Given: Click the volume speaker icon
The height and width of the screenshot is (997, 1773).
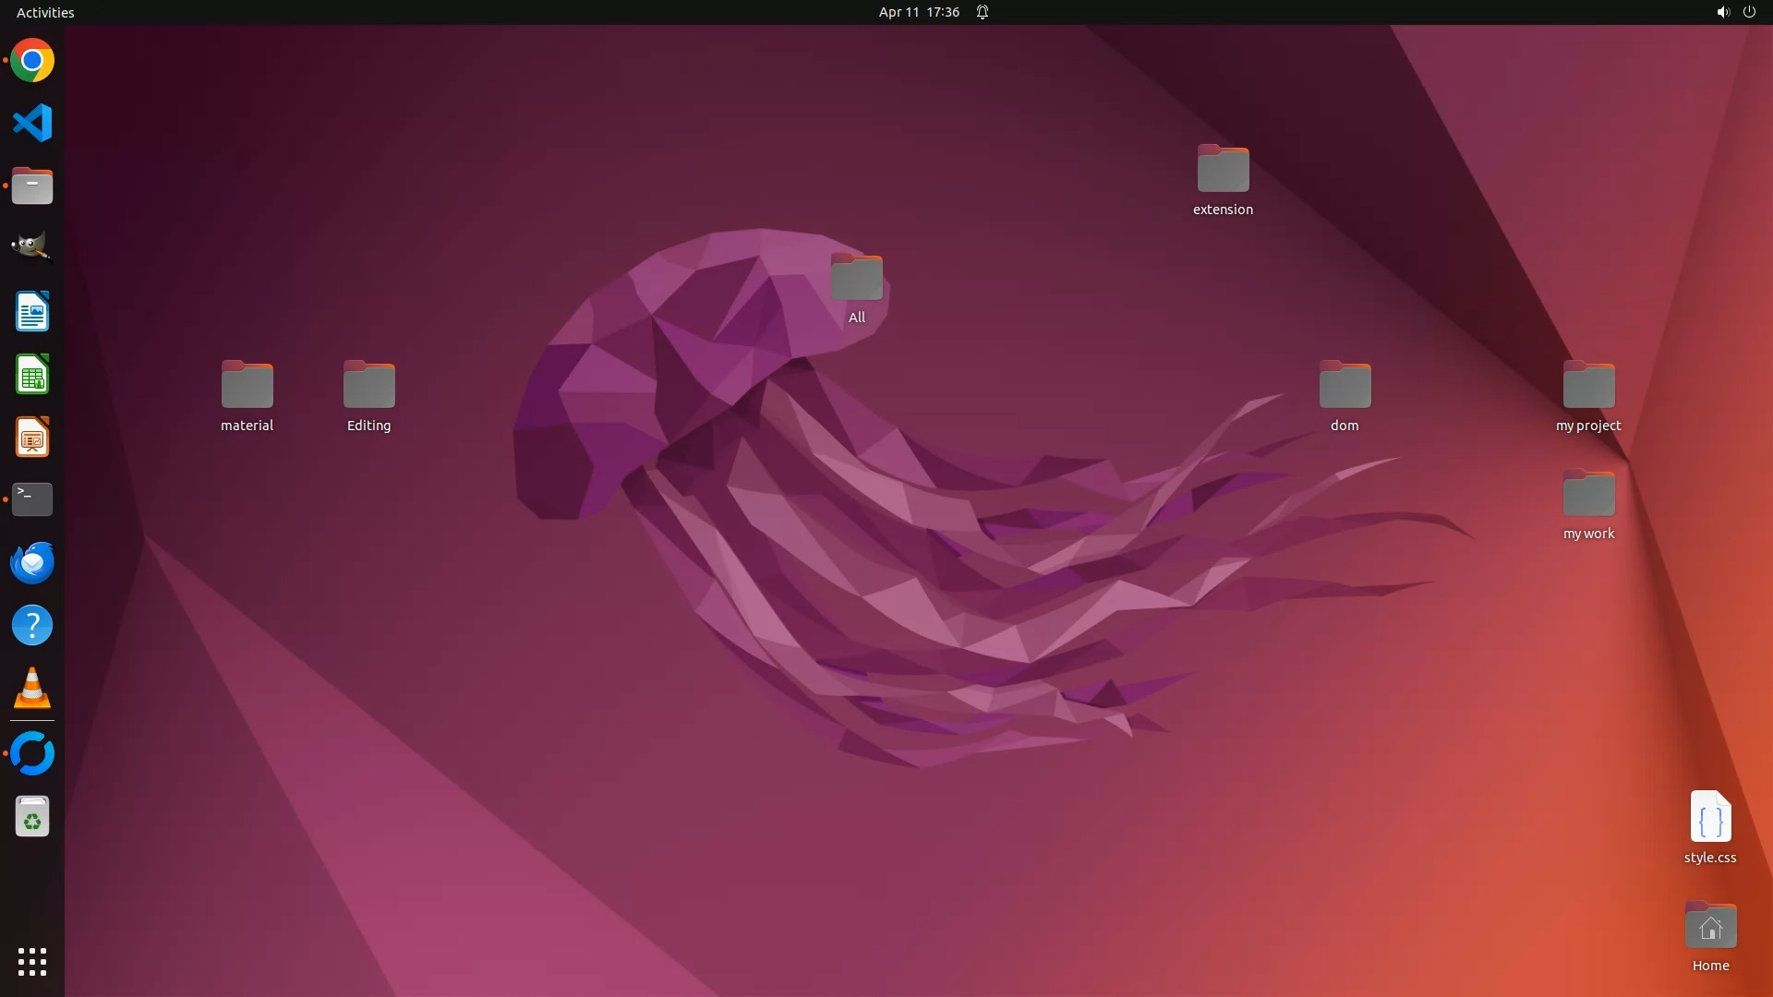Looking at the screenshot, I should pos(1722,12).
